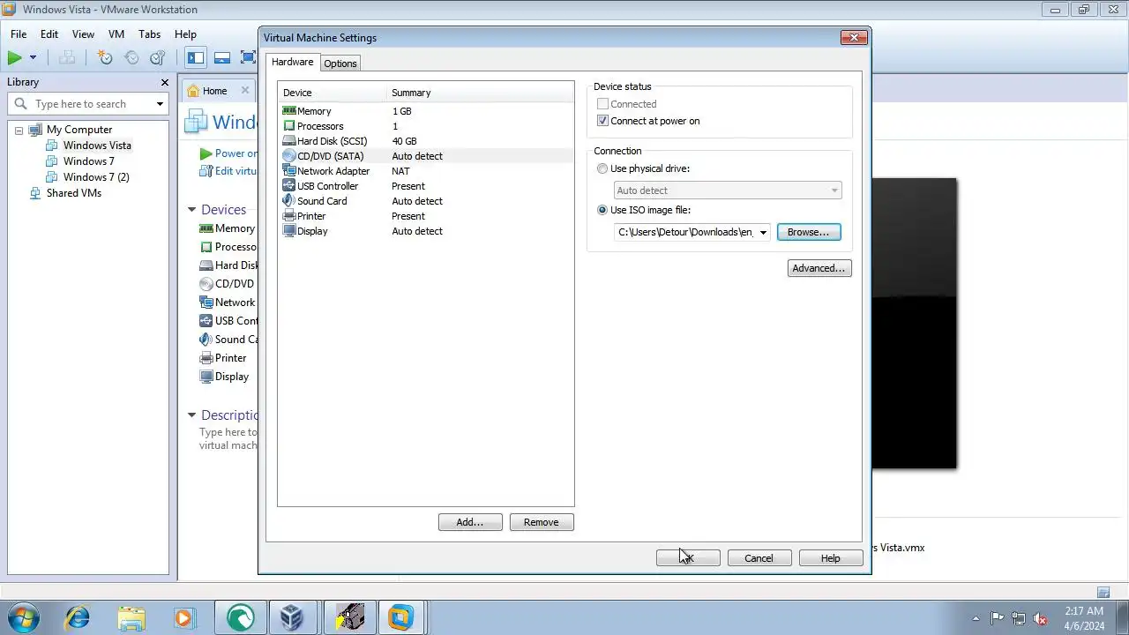This screenshot has width=1129, height=635.
Task: Open the Snapshot Manager toolbar icon
Action: 158,58
